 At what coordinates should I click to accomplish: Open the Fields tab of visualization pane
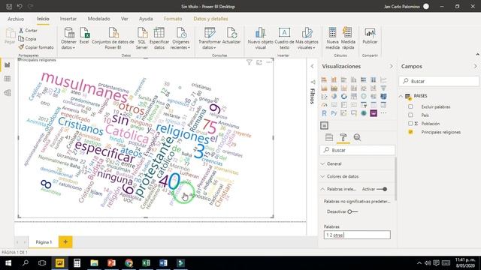click(x=329, y=137)
